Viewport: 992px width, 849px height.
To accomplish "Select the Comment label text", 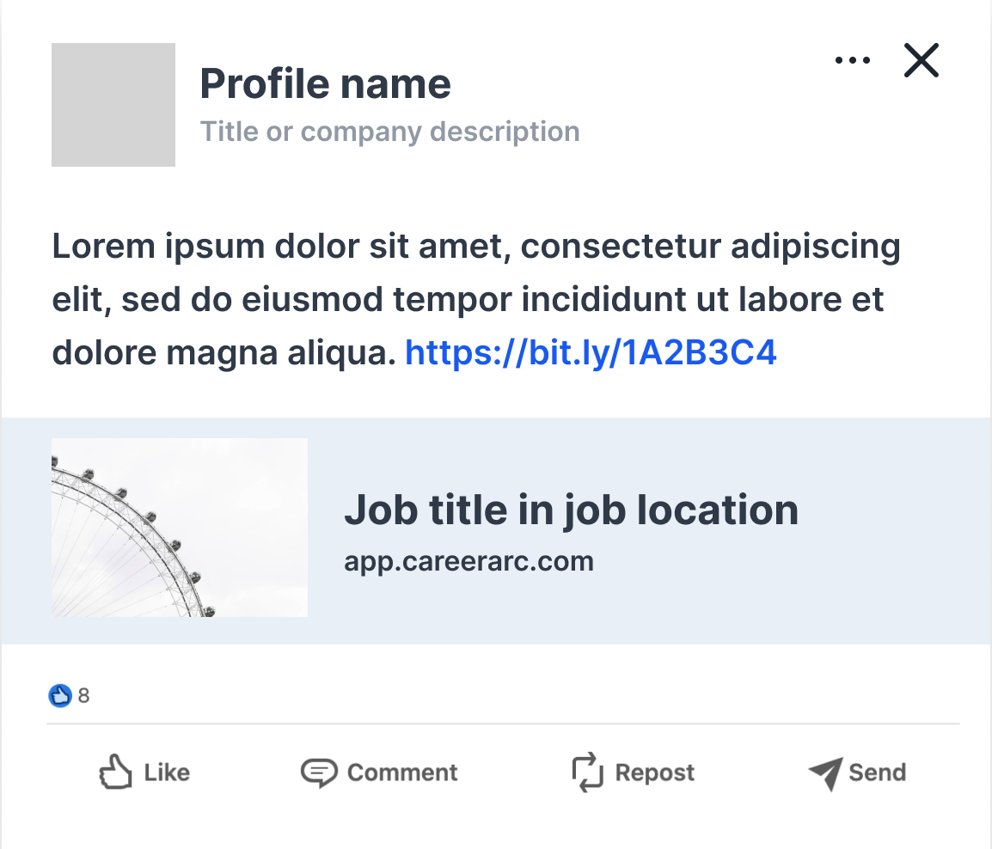I will point(402,773).
